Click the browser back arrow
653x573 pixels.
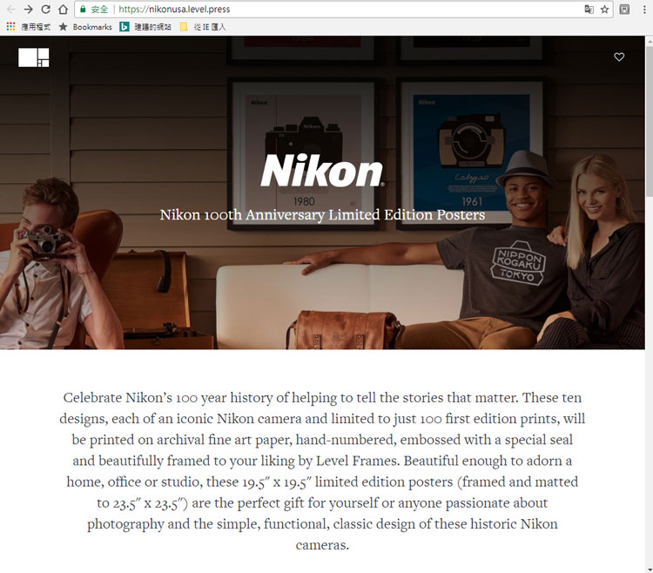point(11,10)
